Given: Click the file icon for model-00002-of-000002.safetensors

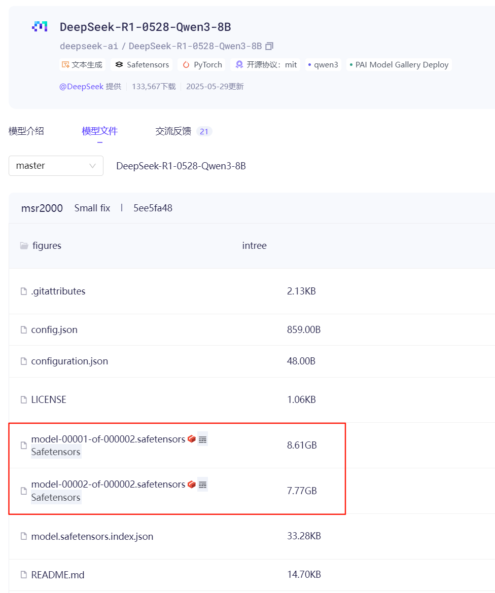Looking at the screenshot, I should [23, 491].
